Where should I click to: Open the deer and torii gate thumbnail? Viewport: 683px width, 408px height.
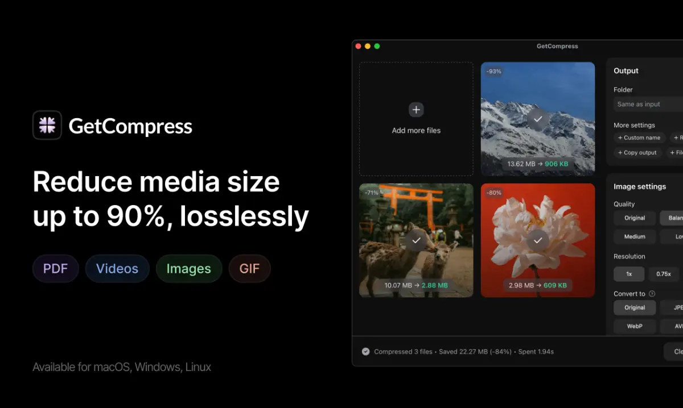click(416, 240)
